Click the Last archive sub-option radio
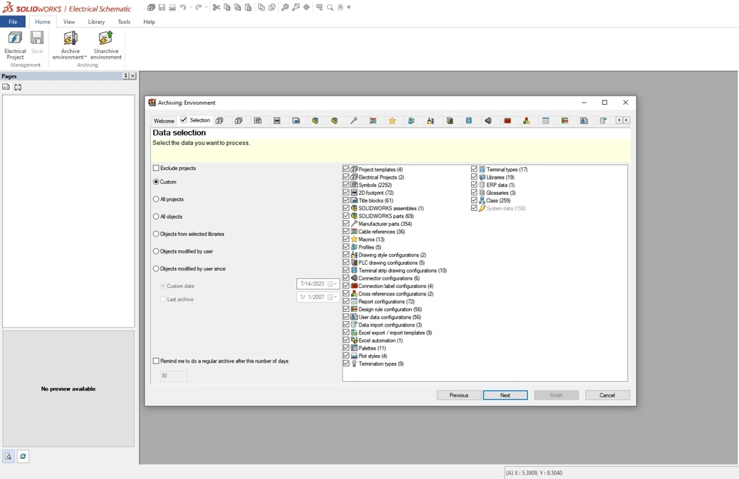The height and width of the screenshot is (479, 739). coord(162,299)
